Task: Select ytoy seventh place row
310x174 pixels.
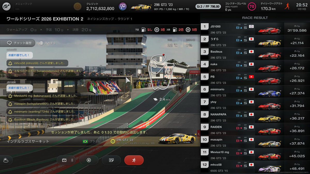Action: coord(255,104)
